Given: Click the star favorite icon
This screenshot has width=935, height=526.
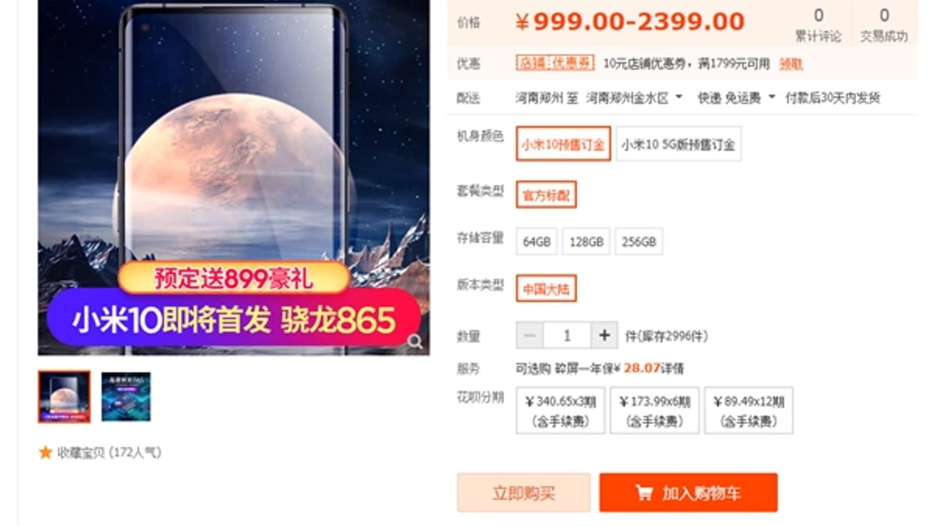Looking at the screenshot, I should pyautogui.click(x=45, y=452).
